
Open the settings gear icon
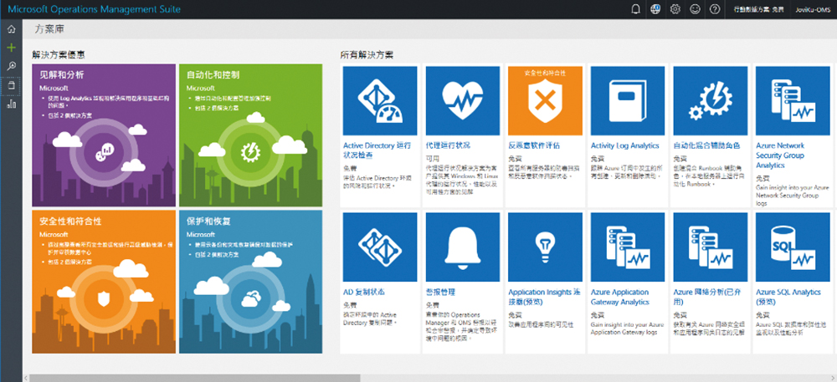click(675, 9)
